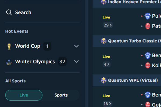Switch the sports filter to Live
This screenshot has height=107, width=161.
[24, 95]
